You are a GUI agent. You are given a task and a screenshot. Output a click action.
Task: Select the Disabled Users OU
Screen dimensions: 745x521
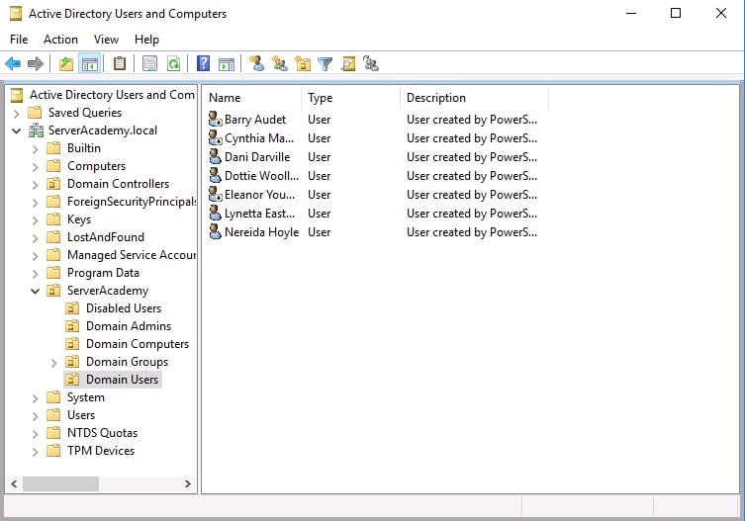124,308
